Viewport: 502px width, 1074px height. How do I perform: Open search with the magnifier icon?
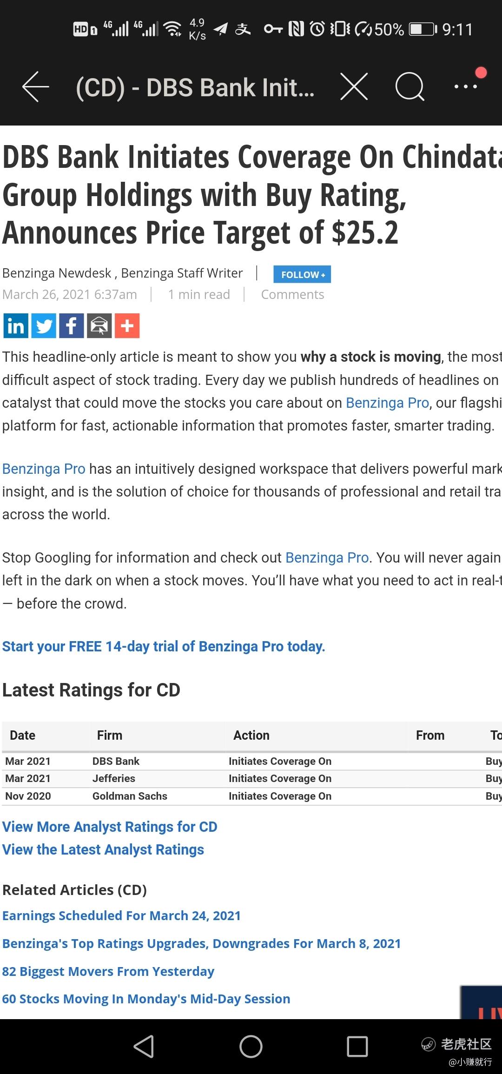coord(410,86)
